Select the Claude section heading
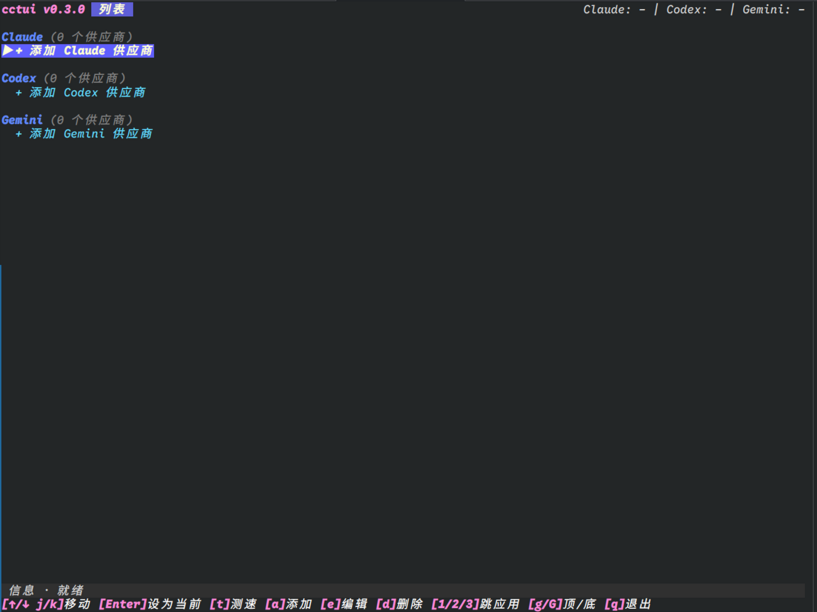Image resolution: width=817 pixels, height=612 pixels. (x=22, y=37)
